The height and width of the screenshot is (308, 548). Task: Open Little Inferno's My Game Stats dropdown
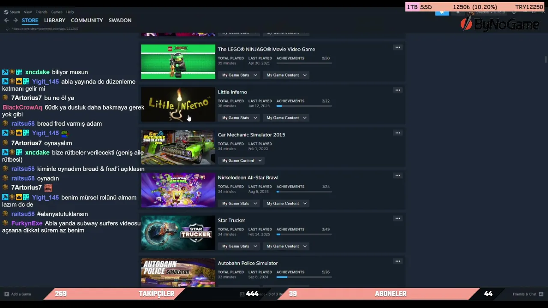[240, 118]
